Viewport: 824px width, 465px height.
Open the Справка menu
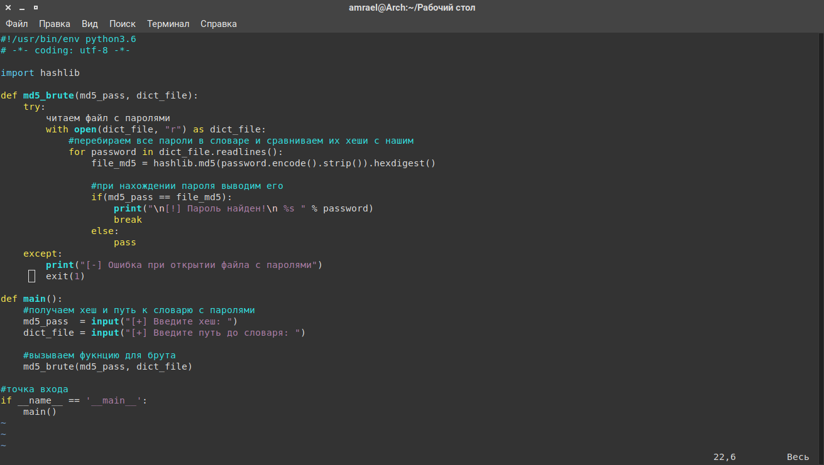click(219, 24)
